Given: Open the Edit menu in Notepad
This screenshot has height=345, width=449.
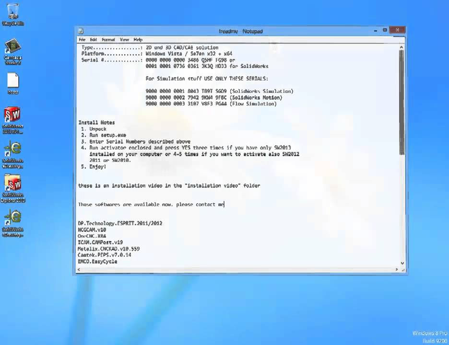Looking at the screenshot, I should click(94, 40).
